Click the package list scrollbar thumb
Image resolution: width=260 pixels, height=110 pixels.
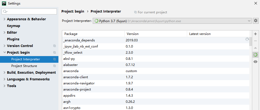click(x=251, y=41)
